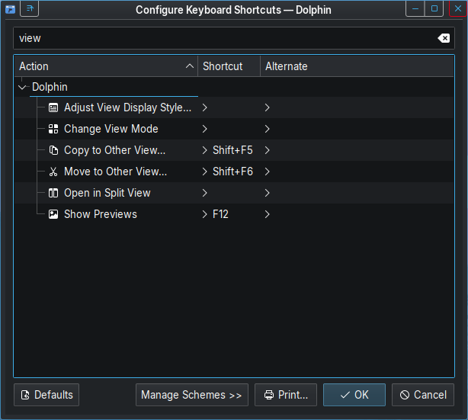Expand alternate for Change View Mode
This screenshot has width=468, height=420.
[267, 129]
